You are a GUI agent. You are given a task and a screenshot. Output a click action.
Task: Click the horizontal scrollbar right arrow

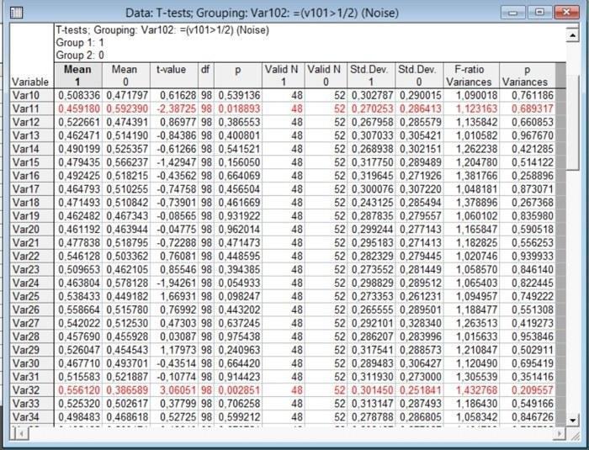(560, 434)
